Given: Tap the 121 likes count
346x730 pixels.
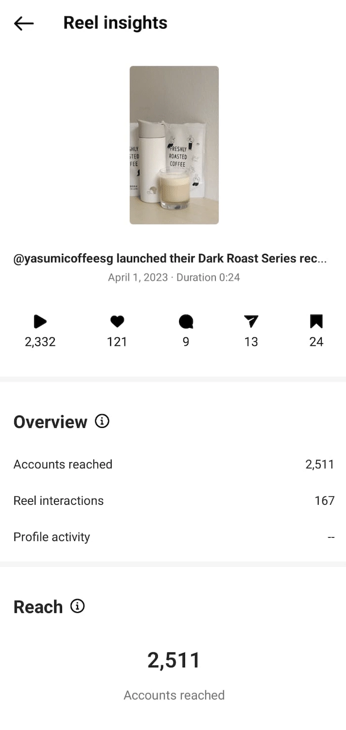Looking at the screenshot, I should (x=117, y=342).
